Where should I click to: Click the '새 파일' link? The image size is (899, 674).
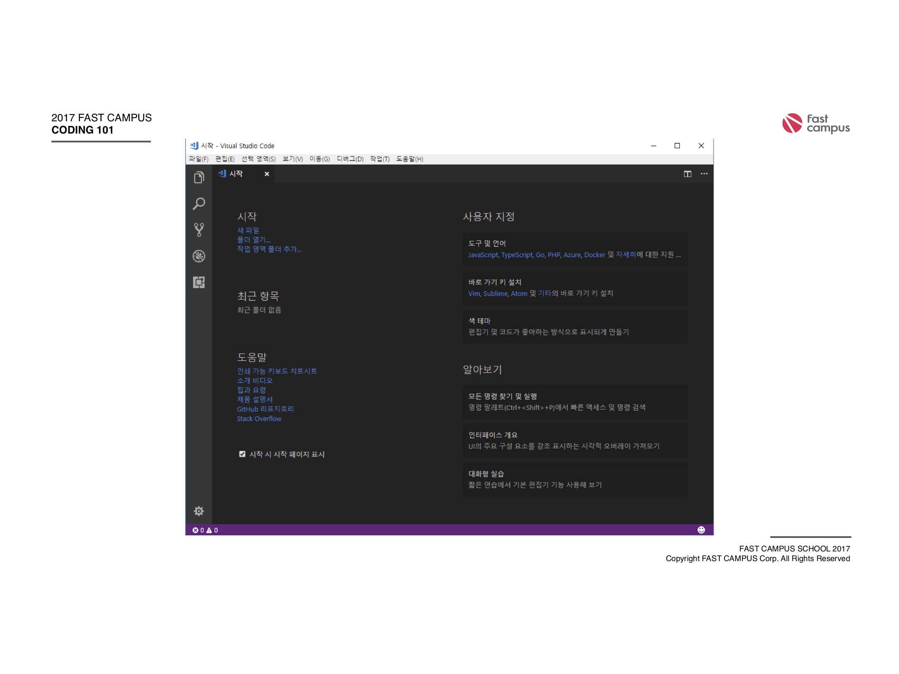click(248, 230)
